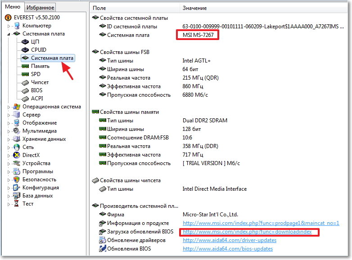
Task: Click the Безопасность shield icon
Action: point(17,179)
